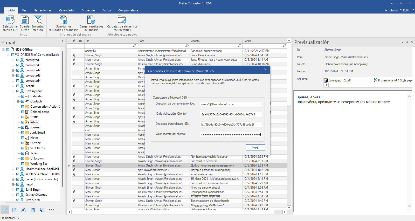This screenshot has height=221, width=415.
Task: Sort messages by Fecha column header
Action: (x=265, y=41)
